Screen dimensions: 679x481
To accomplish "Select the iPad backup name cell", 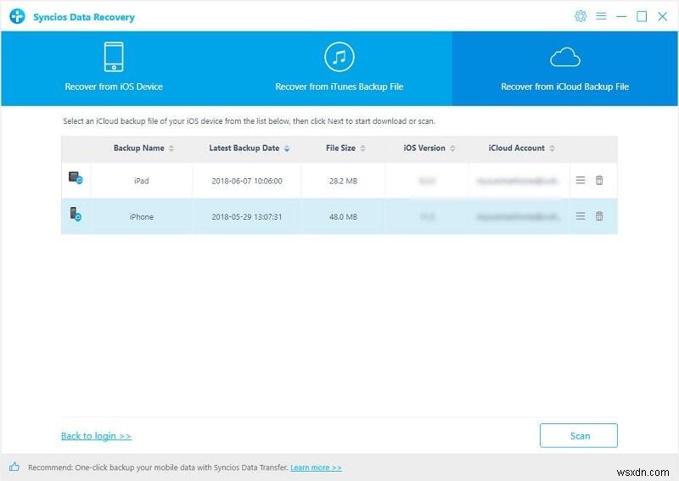I will tap(142, 181).
